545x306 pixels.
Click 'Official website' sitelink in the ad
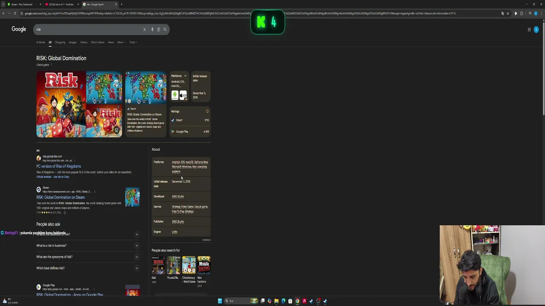43,177
